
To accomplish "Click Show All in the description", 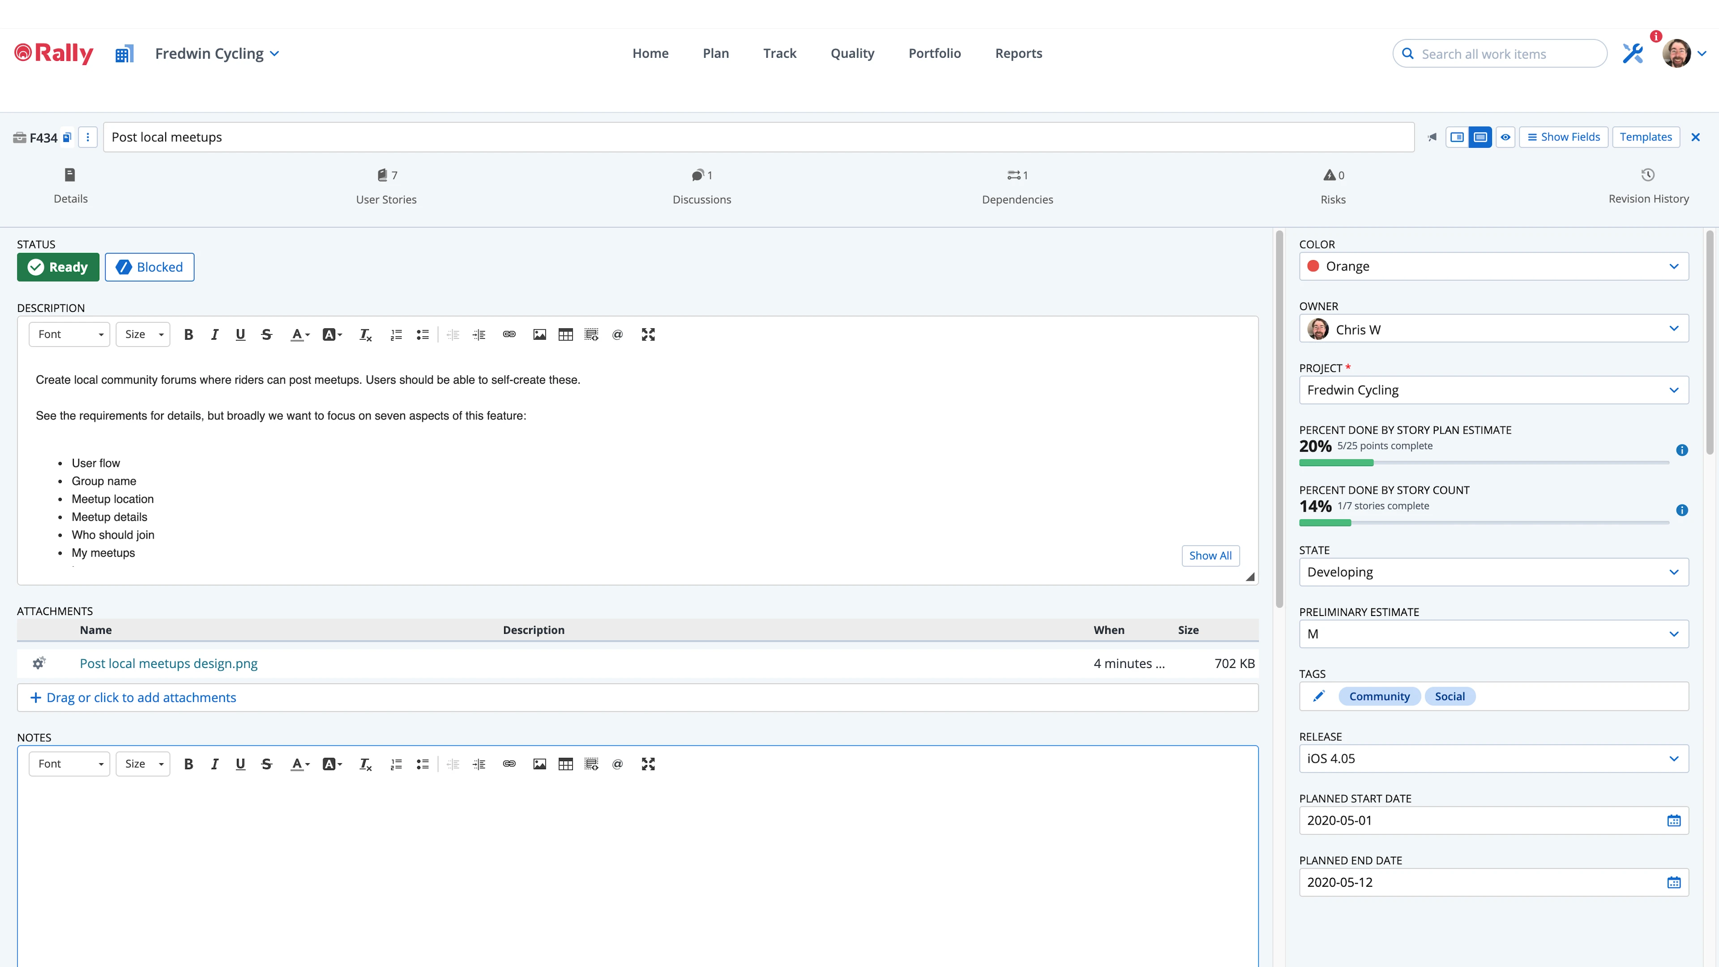I will pos(1210,555).
